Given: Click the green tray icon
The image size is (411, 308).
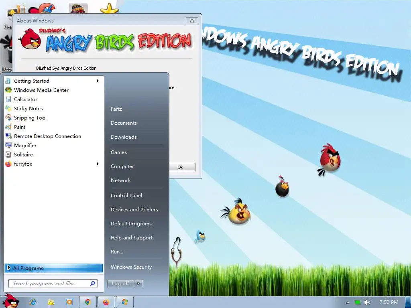Looking at the screenshot, I should click(x=357, y=302).
